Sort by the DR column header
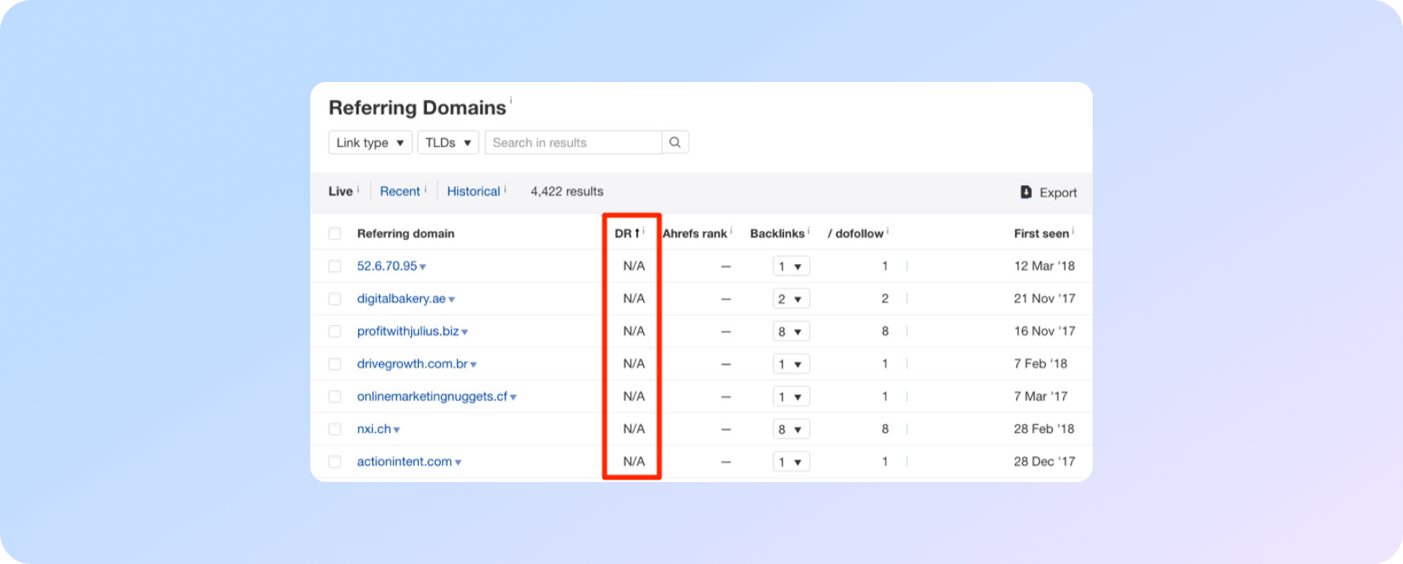The height and width of the screenshot is (564, 1403). [x=627, y=234]
